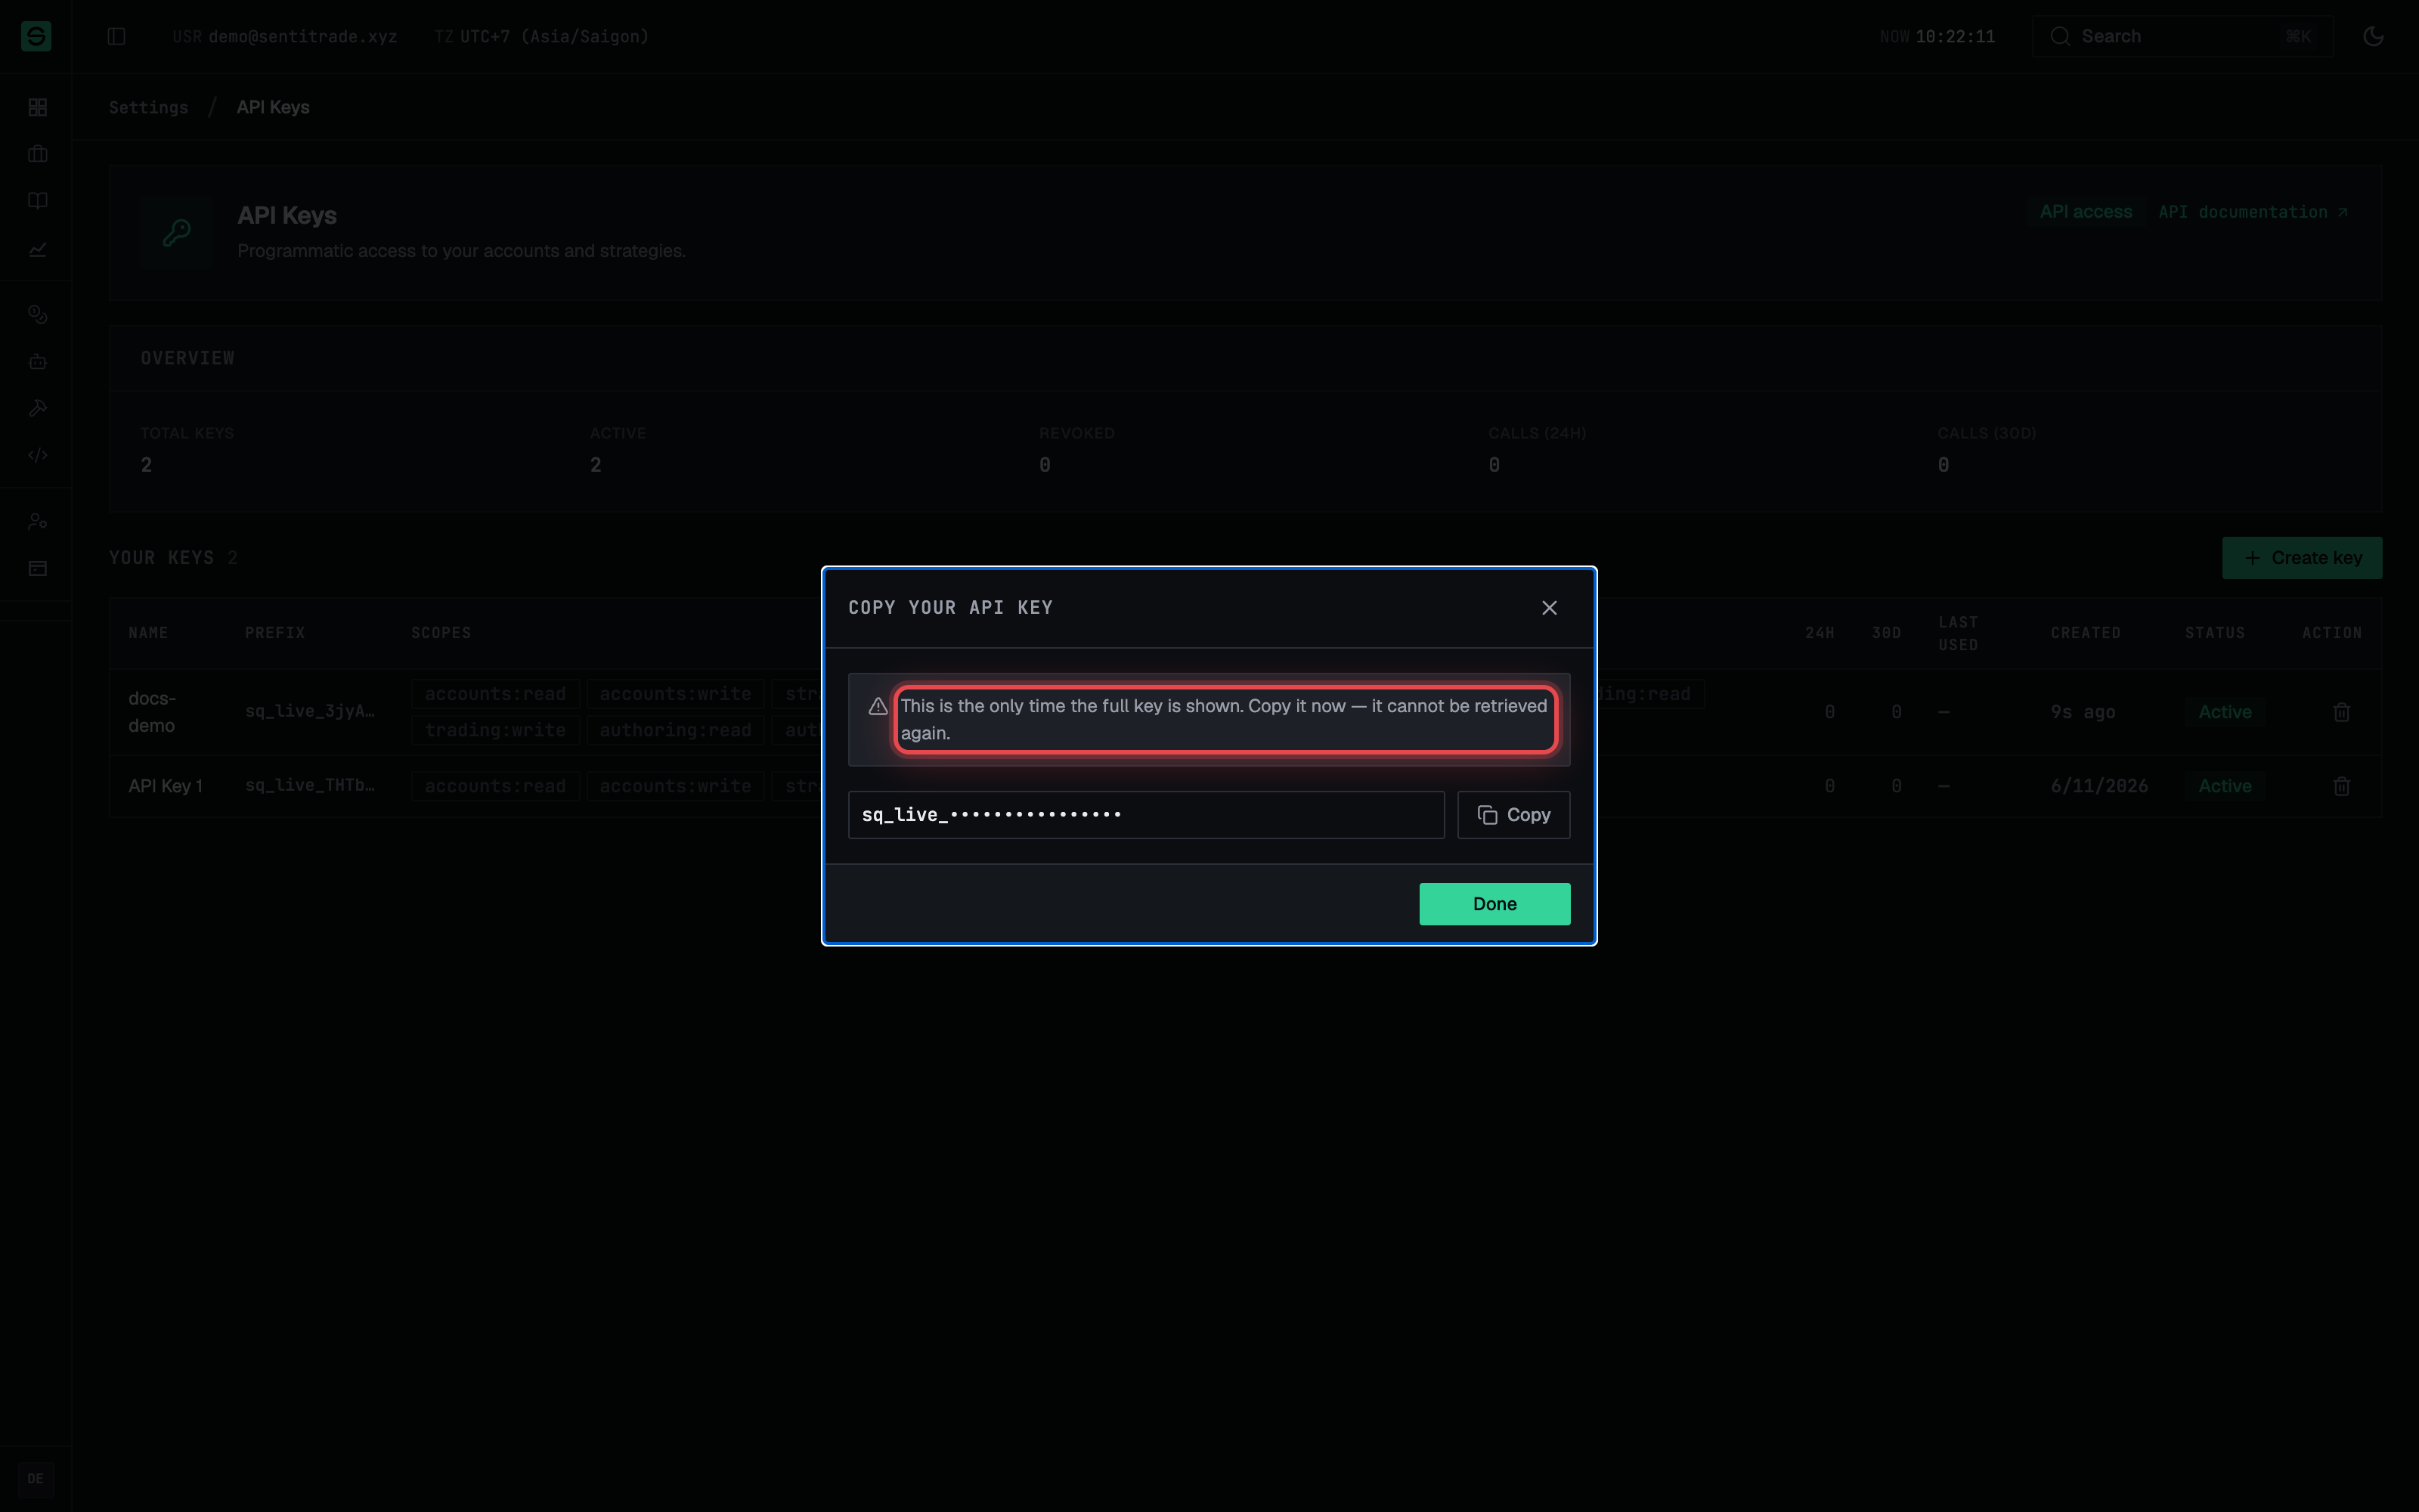The width and height of the screenshot is (2419, 1512).
Task: Click the authoring:read scope tag
Action: tap(675, 730)
